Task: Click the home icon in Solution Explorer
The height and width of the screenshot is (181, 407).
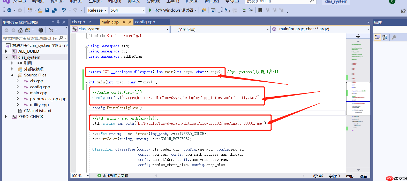Action: tap(20, 30)
